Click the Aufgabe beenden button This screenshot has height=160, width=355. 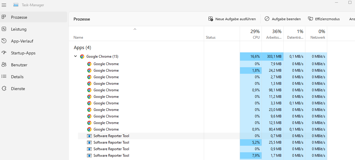283,19
